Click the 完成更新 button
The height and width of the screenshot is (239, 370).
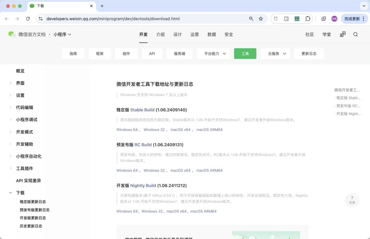(352, 19)
